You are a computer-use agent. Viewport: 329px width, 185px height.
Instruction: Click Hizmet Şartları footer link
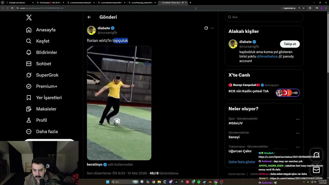tap(237, 174)
